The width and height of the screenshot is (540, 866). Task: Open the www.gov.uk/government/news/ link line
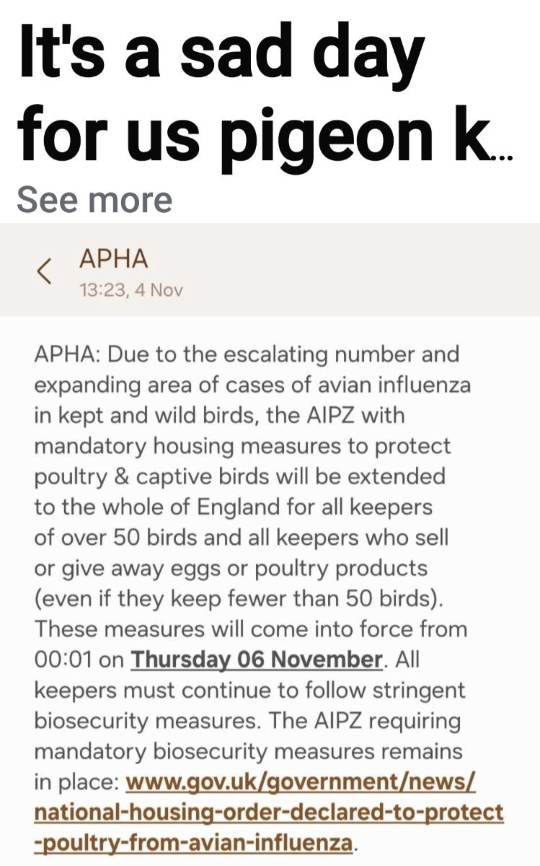(300, 782)
